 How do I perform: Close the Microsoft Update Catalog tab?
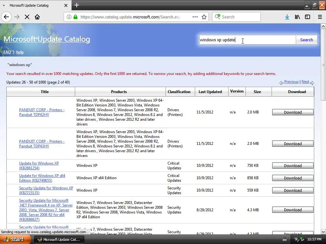[66, 5]
